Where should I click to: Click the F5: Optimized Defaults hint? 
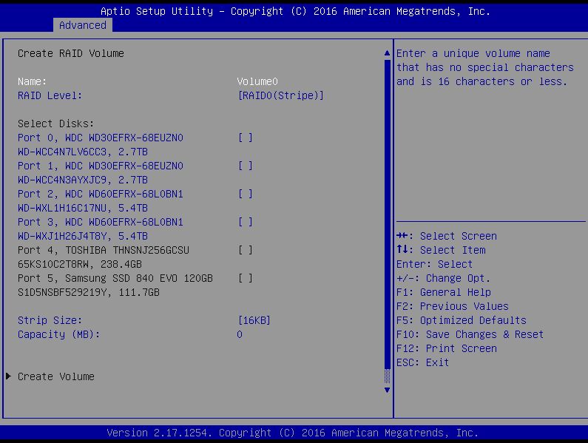[462, 320]
